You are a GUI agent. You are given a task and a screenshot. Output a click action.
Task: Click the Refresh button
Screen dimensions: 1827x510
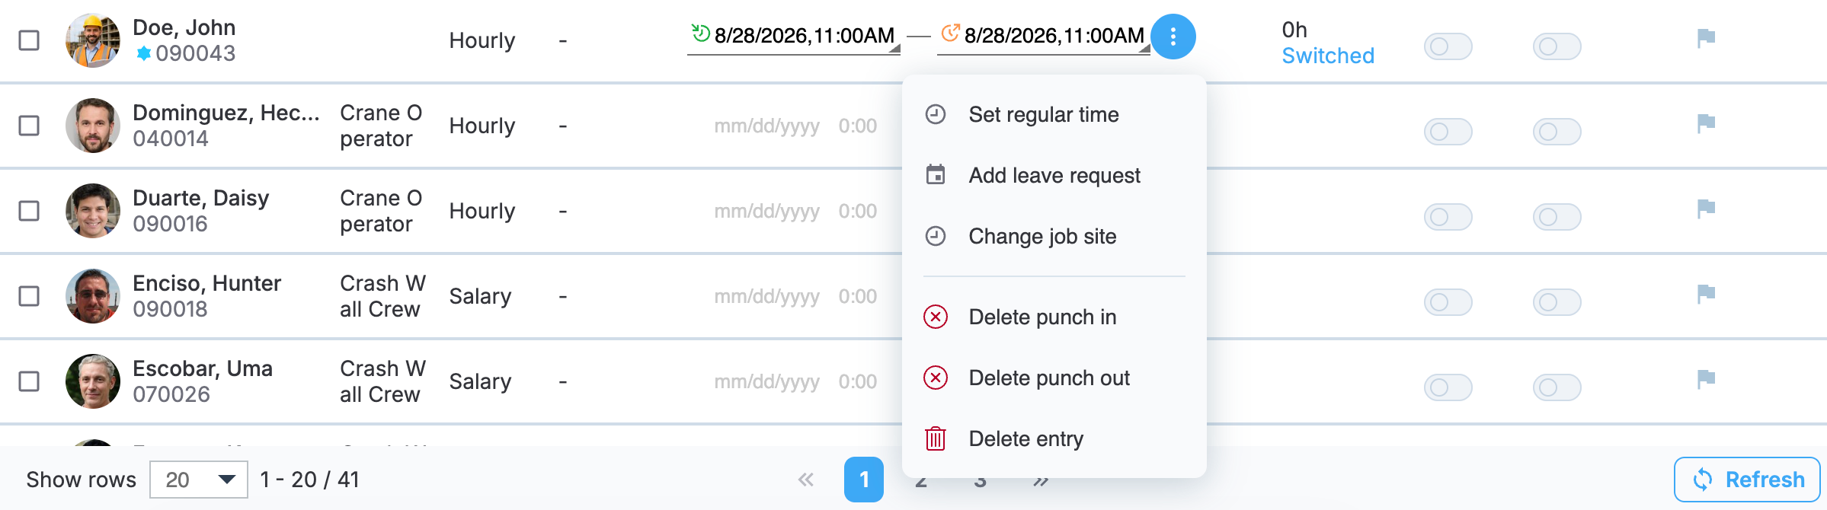tap(1747, 480)
